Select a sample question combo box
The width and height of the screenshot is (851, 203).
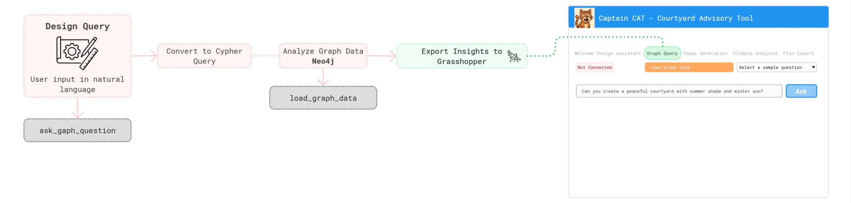[x=777, y=67]
